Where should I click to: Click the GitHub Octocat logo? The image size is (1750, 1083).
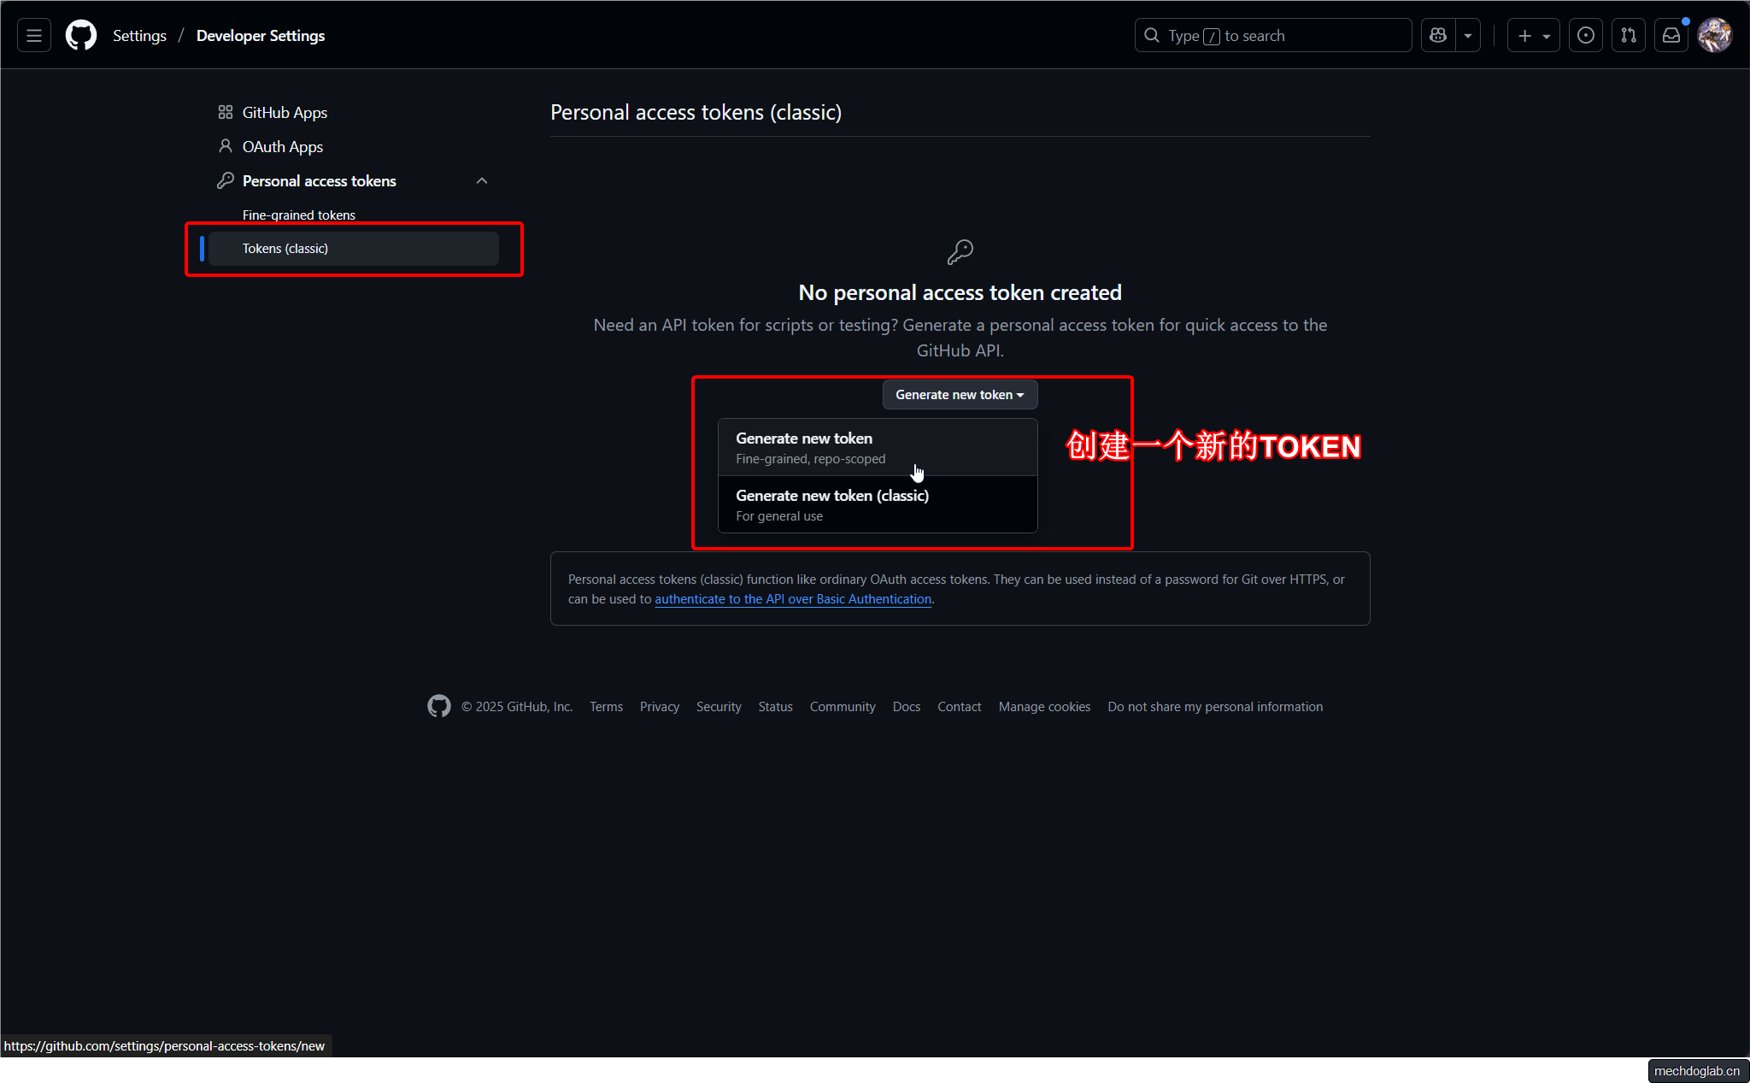pos(81,35)
